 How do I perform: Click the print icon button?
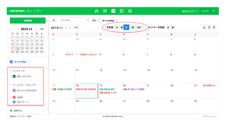pos(214,27)
